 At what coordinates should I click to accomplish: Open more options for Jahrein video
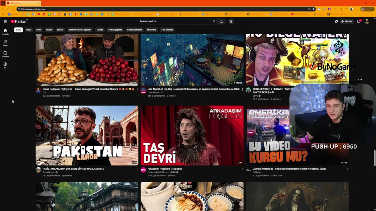pyautogui.click(x=347, y=169)
